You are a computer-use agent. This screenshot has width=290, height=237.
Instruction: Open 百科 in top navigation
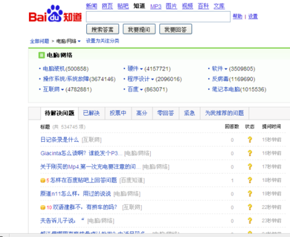[x=204, y=6]
